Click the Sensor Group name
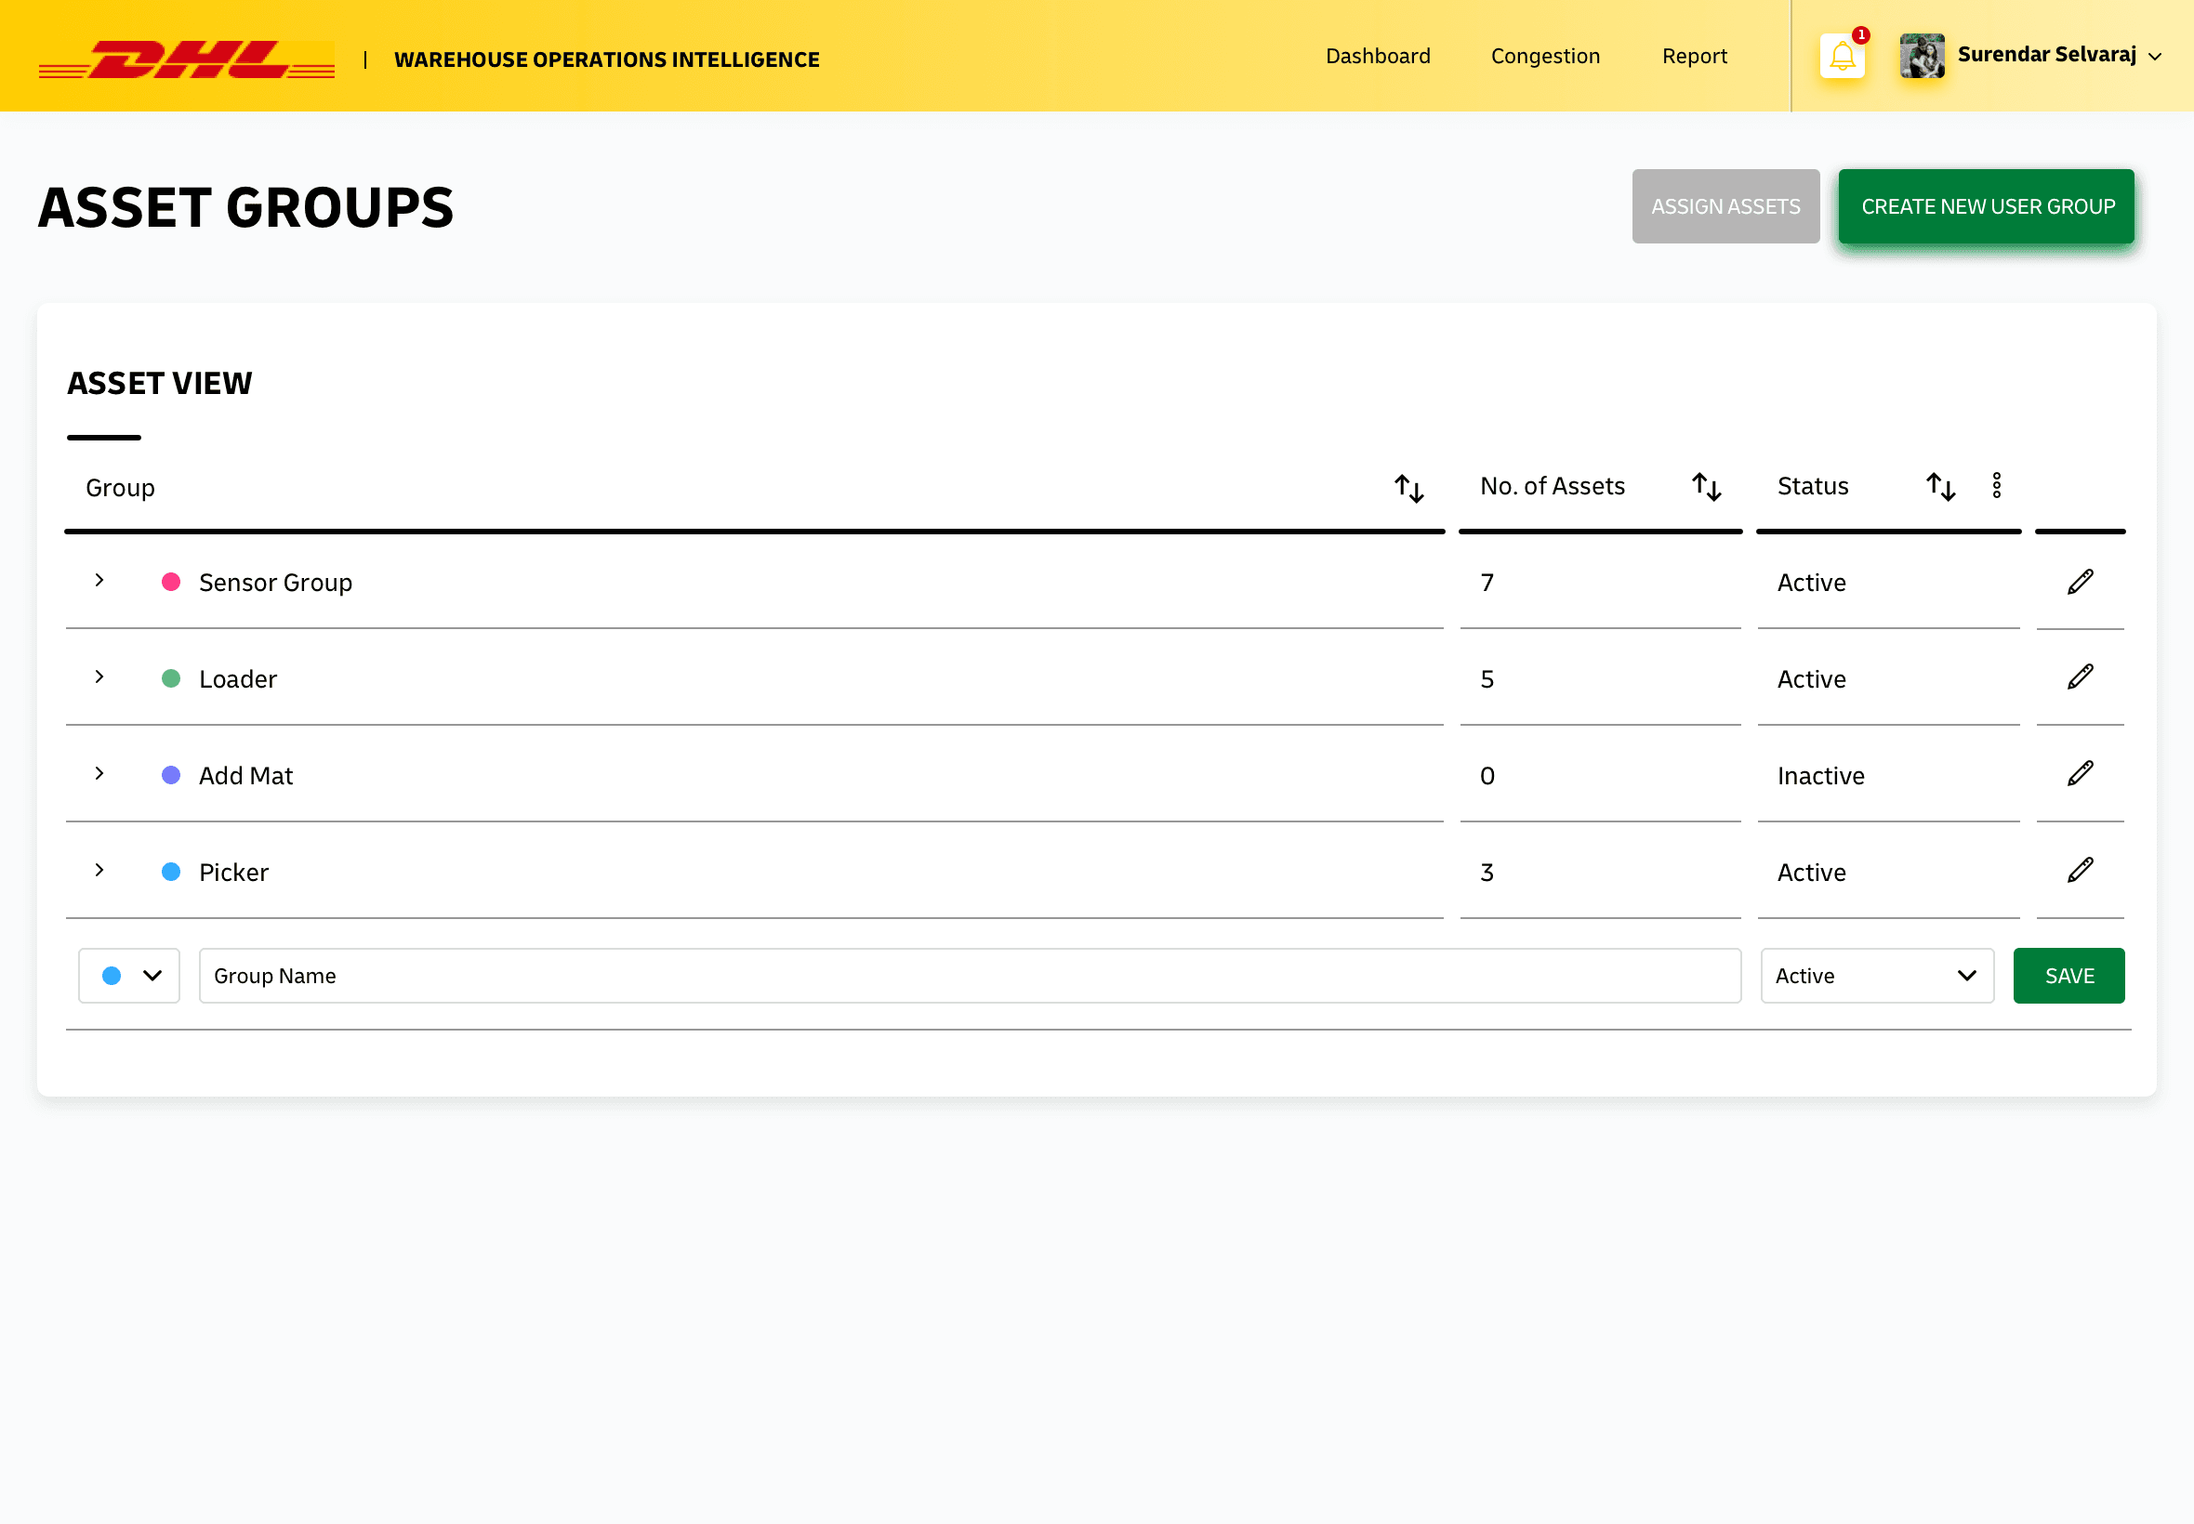The height and width of the screenshot is (1524, 2194). click(x=275, y=583)
